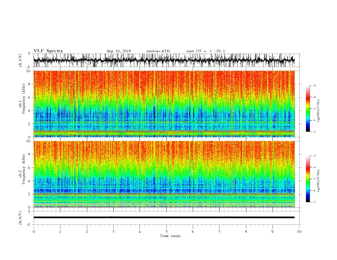This screenshot has height=260, width=337.
Task: Click the ch.1 voltage waveform trace
Action: click(164, 60)
